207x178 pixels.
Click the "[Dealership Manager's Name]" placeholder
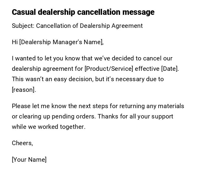click(61, 42)
